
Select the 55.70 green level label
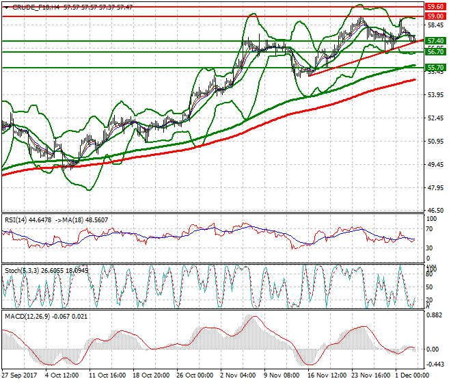[435, 68]
